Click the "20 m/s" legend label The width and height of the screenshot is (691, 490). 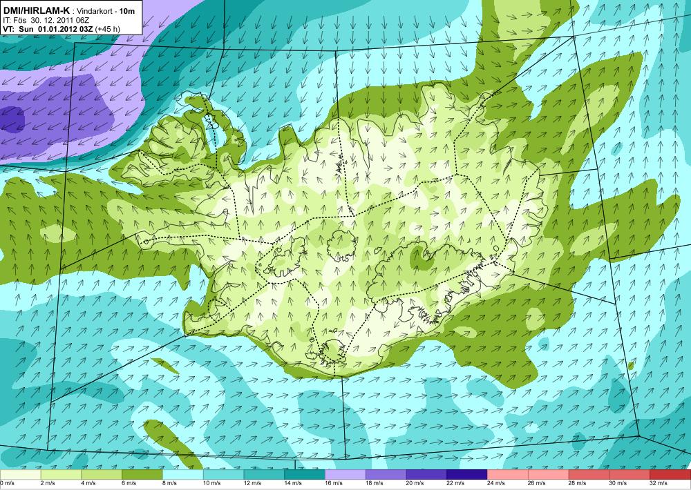415,483
